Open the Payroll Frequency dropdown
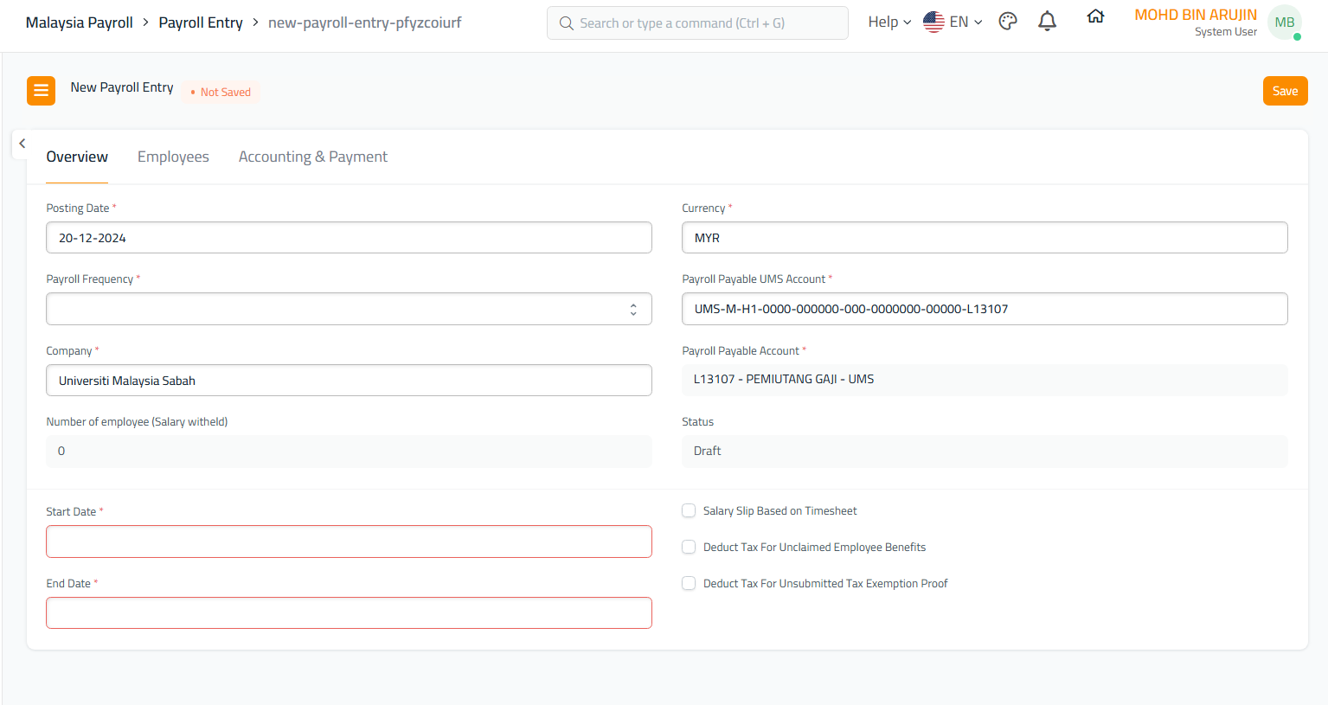This screenshot has width=1328, height=705. tap(349, 309)
